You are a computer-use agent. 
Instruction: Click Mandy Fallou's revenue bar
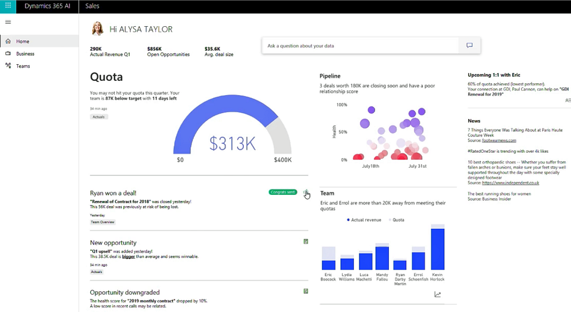(382, 258)
